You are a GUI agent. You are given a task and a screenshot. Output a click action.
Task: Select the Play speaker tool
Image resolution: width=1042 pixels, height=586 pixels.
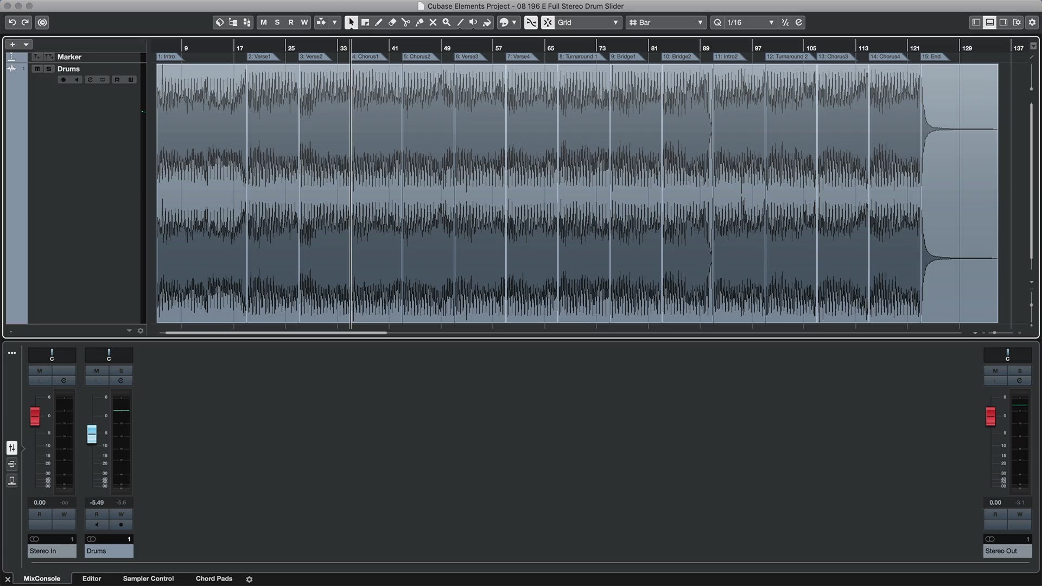pos(473,22)
